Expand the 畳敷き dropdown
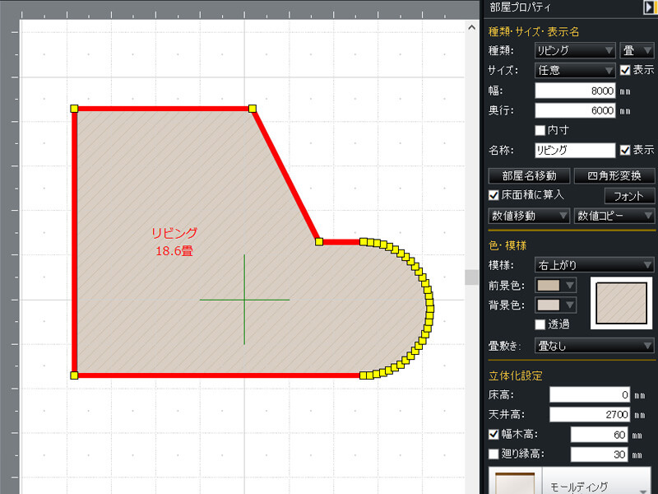658x494 pixels. pyautogui.click(x=594, y=346)
